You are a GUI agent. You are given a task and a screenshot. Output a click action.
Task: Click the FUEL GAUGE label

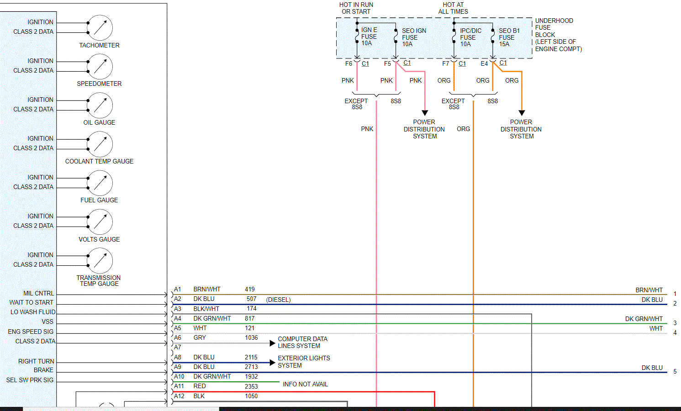(99, 200)
